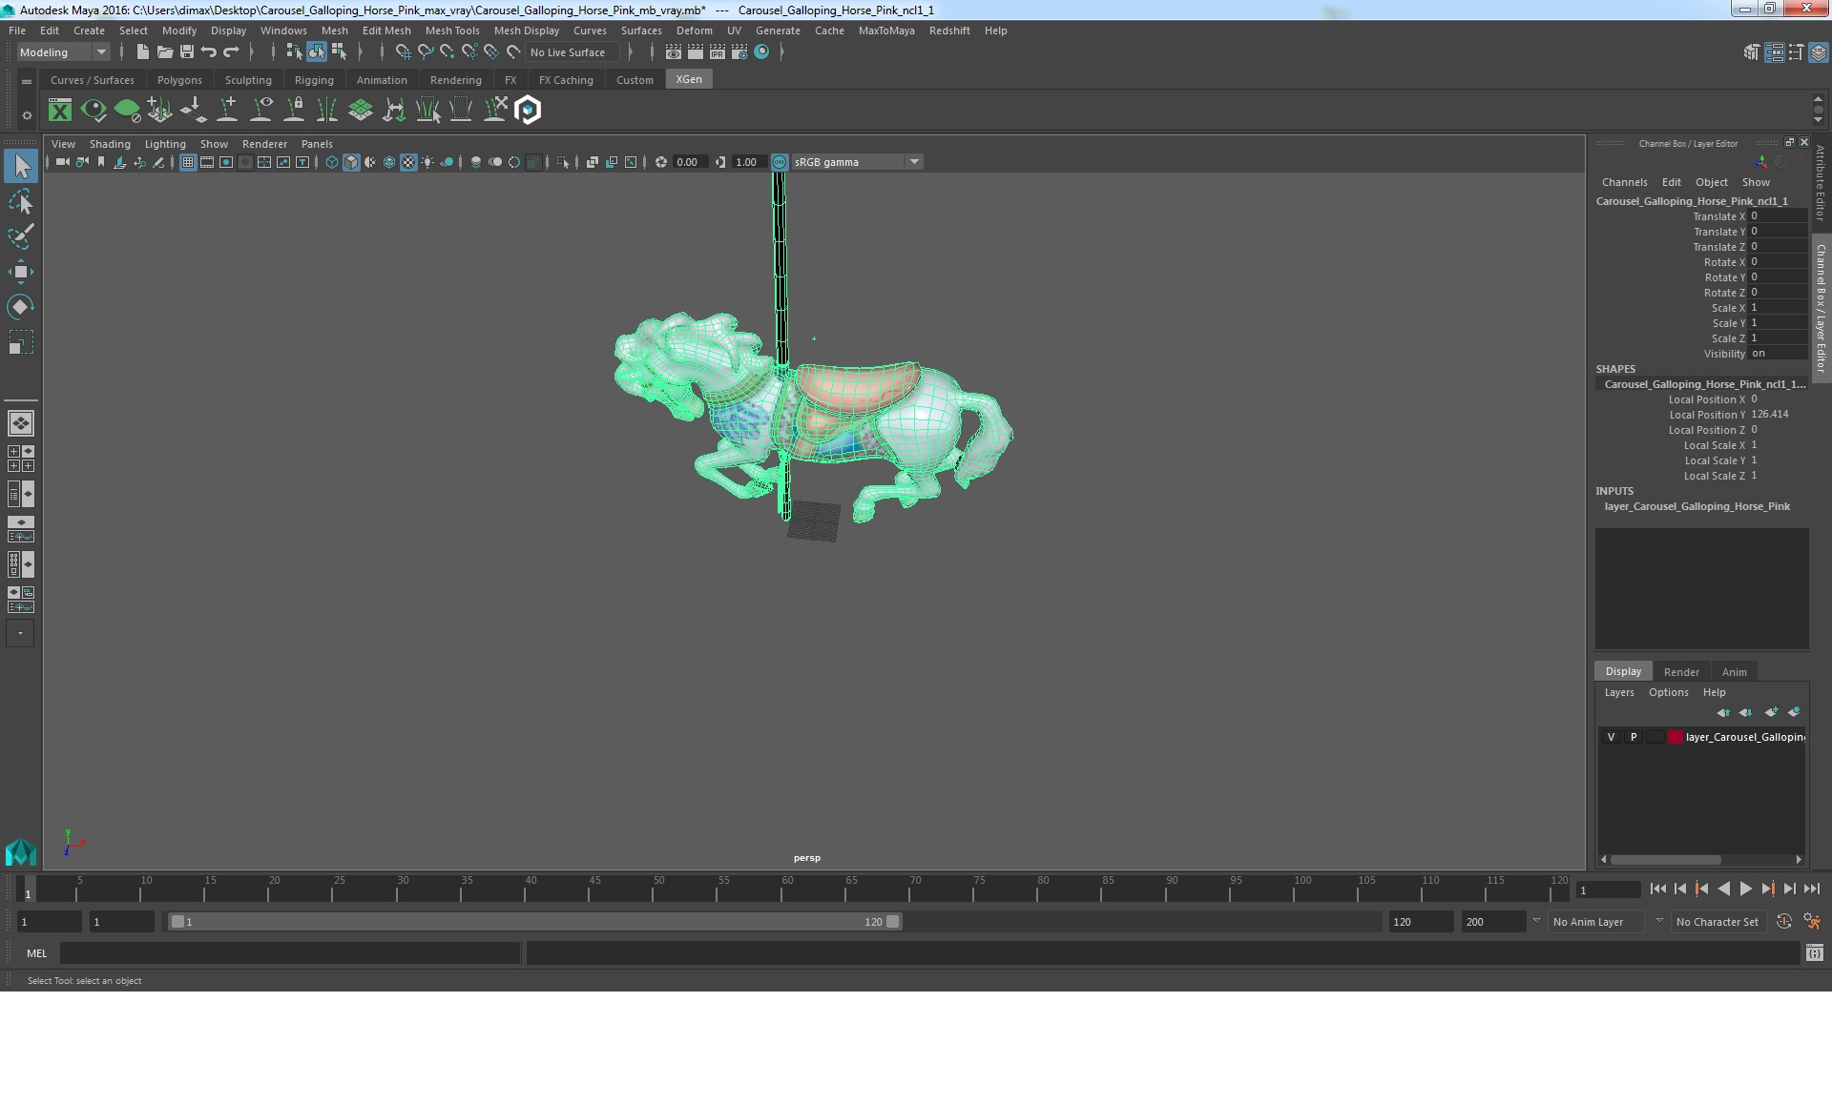
Task: Click the Save scene icon
Action: point(187,52)
